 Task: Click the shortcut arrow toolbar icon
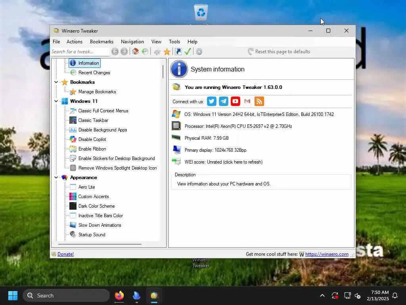coord(178,52)
